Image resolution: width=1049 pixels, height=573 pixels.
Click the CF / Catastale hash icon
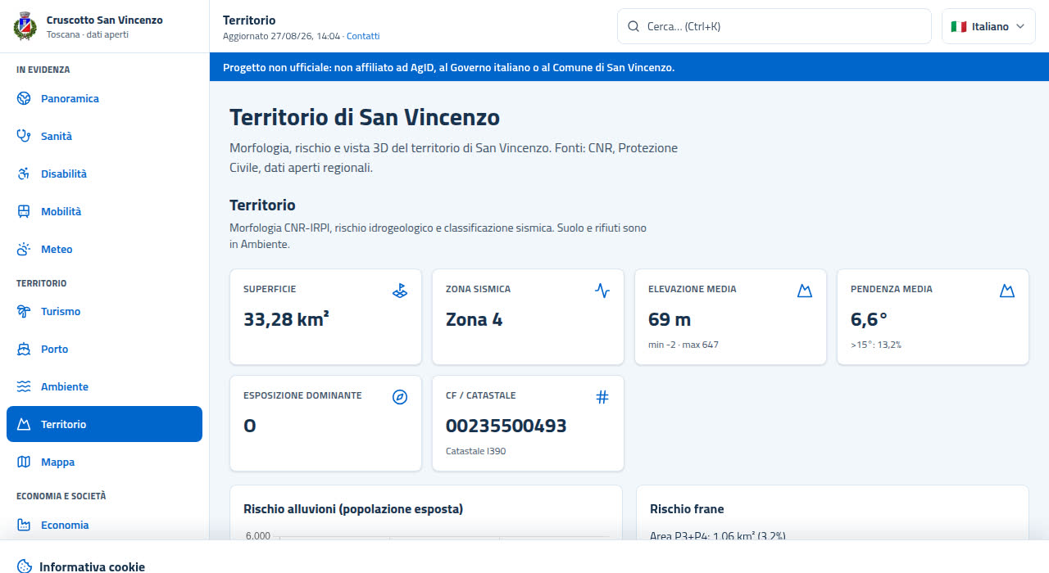click(602, 397)
